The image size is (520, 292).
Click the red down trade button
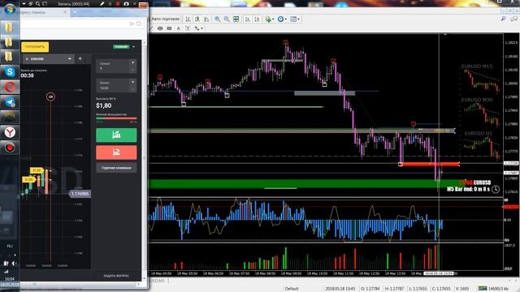click(116, 152)
